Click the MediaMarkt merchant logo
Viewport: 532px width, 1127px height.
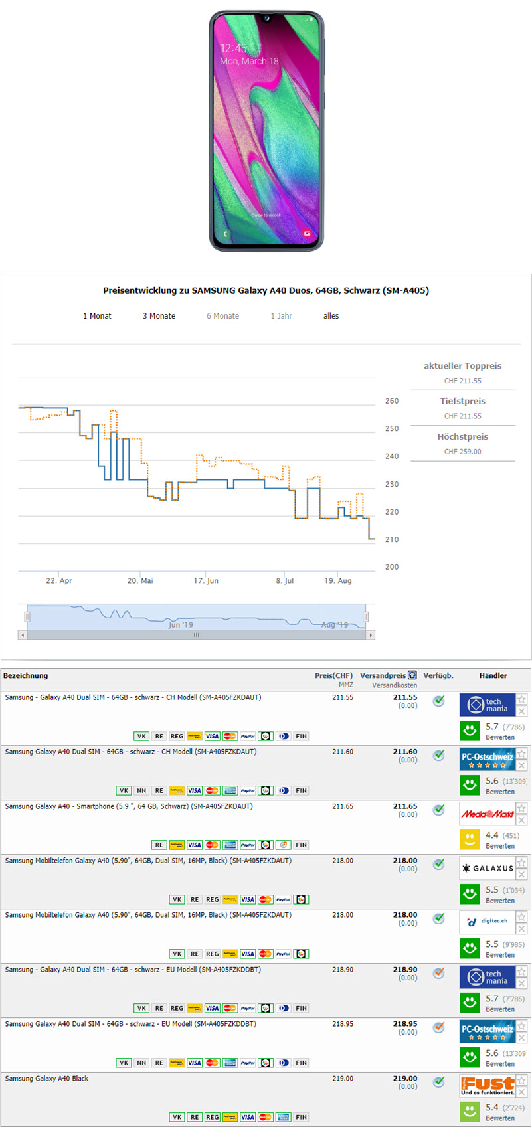tap(487, 814)
